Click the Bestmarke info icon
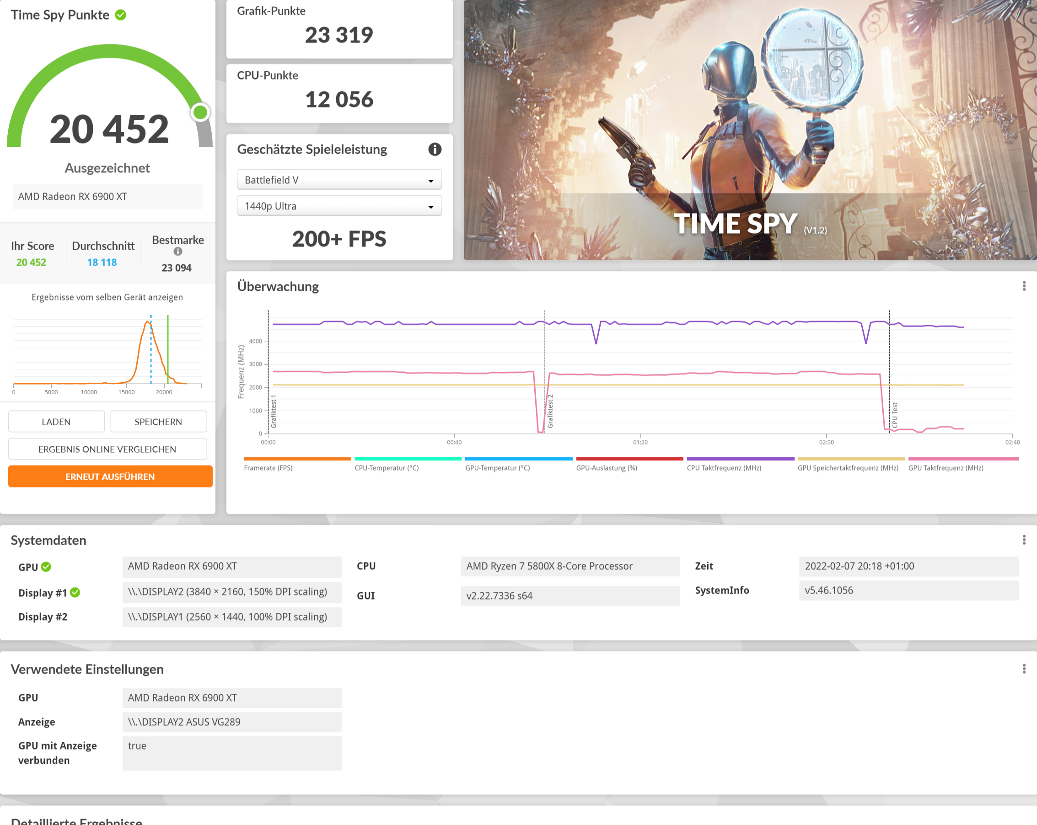Image resolution: width=1037 pixels, height=825 pixels. 177,252
